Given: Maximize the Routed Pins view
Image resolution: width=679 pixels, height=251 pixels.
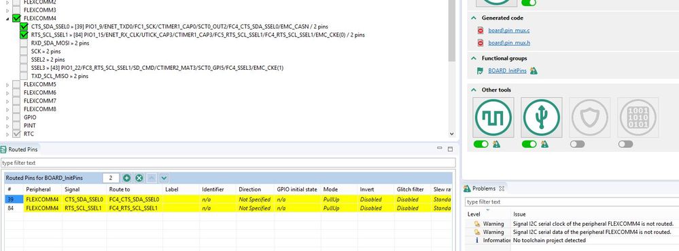Looking at the screenshot, I should pos(450,149).
